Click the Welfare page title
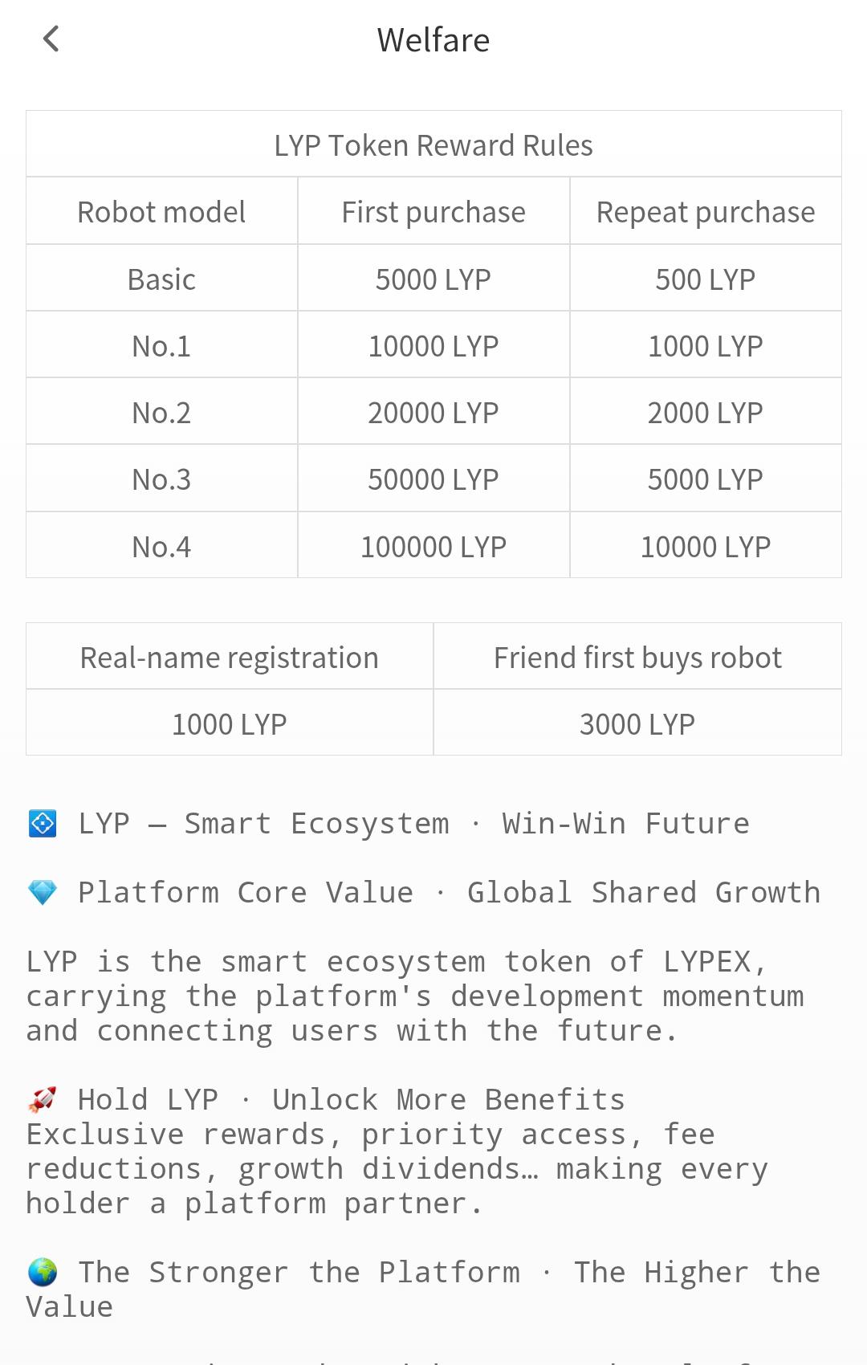The height and width of the screenshot is (1365, 867). pyautogui.click(x=433, y=39)
